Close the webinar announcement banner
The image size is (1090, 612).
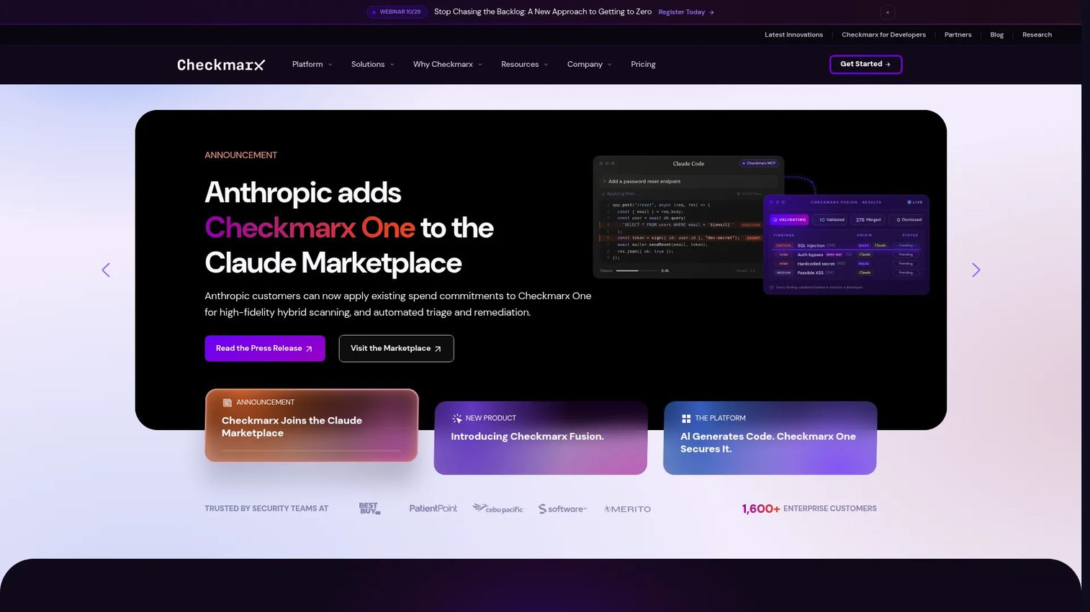(888, 12)
